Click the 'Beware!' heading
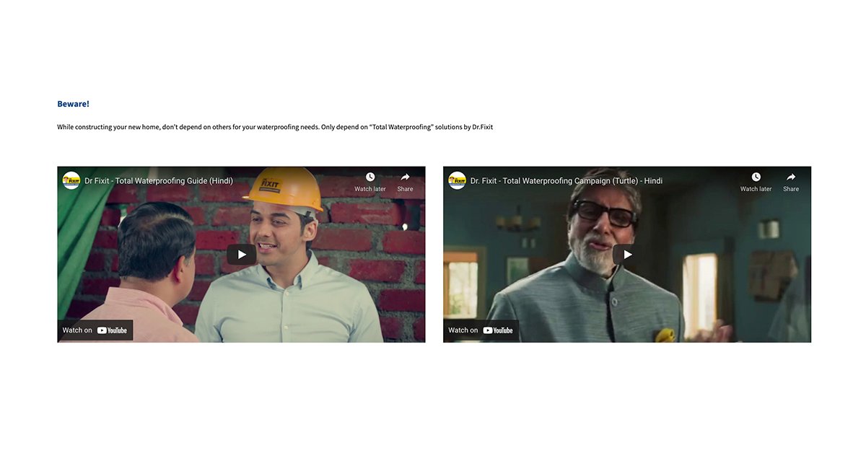The height and width of the screenshot is (453, 866). pos(74,104)
